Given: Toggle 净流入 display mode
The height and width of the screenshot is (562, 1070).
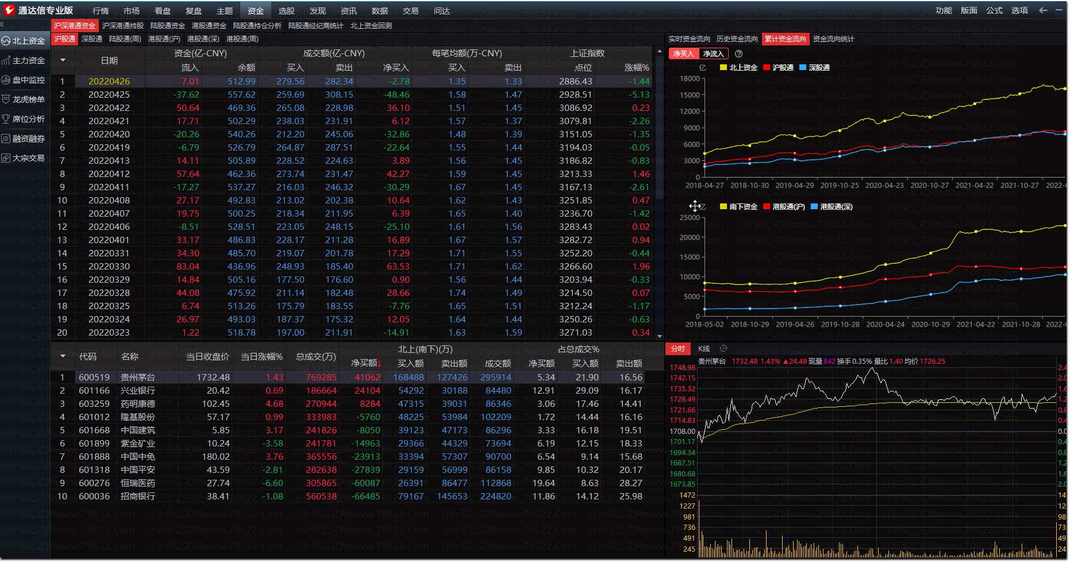Looking at the screenshot, I should [714, 53].
